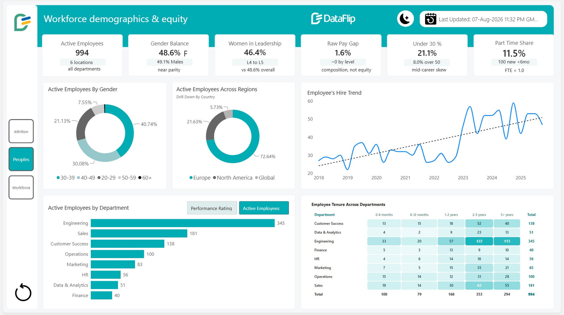Select the Peoples navigation button
564x315 pixels.
point(21,159)
